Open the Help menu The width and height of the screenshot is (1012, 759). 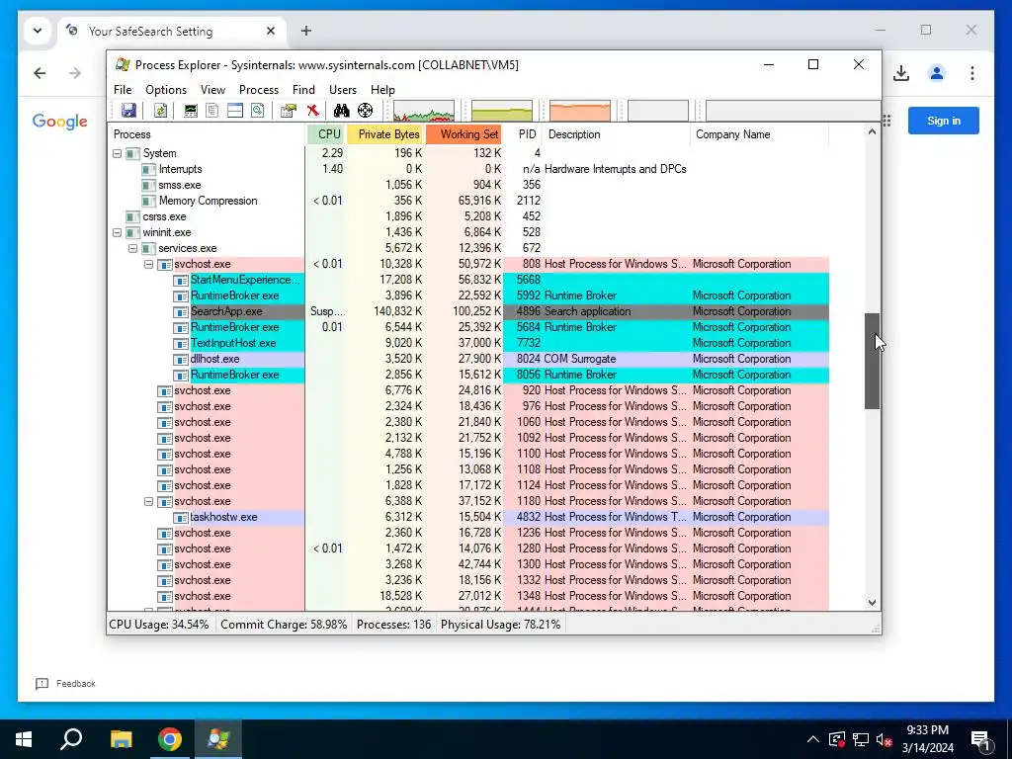tap(382, 90)
